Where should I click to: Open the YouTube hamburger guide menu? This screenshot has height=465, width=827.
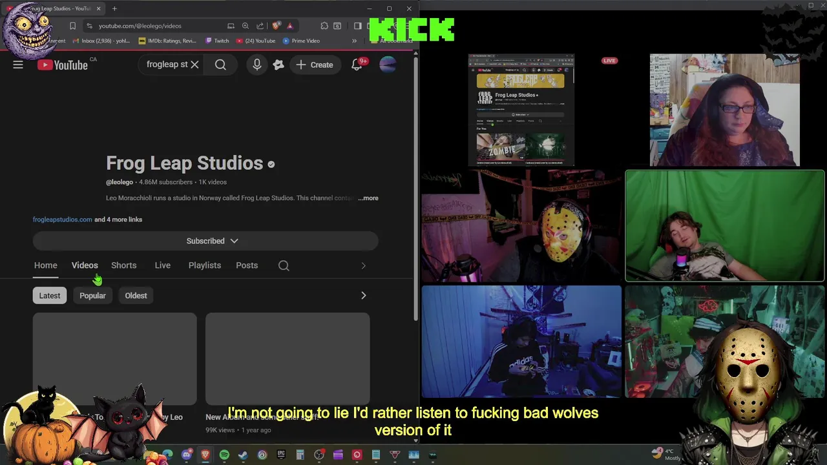[x=18, y=65]
